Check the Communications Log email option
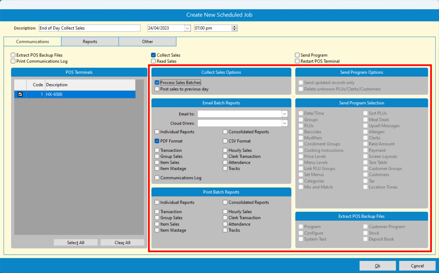 pyautogui.click(x=157, y=178)
